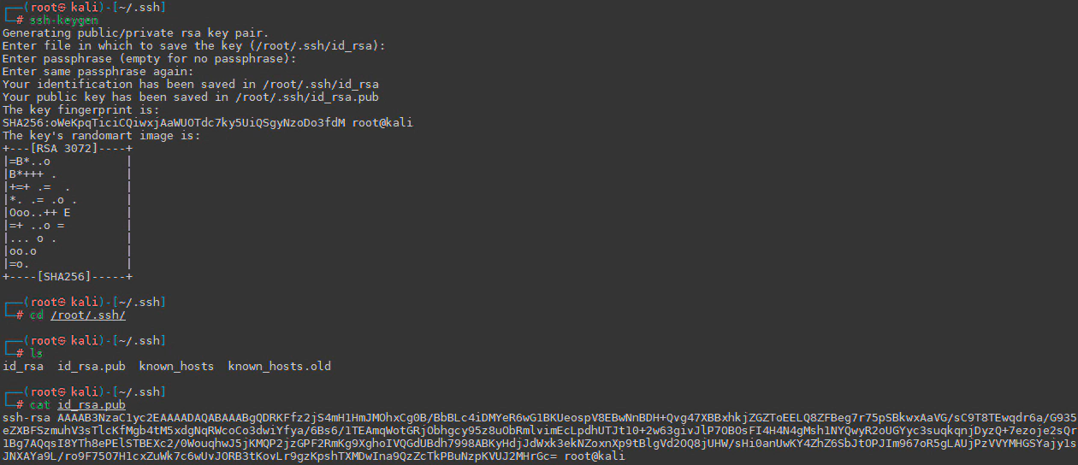The width and height of the screenshot is (1078, 465).
Task: Click the typed cat command
Action: tap(40, 404)
